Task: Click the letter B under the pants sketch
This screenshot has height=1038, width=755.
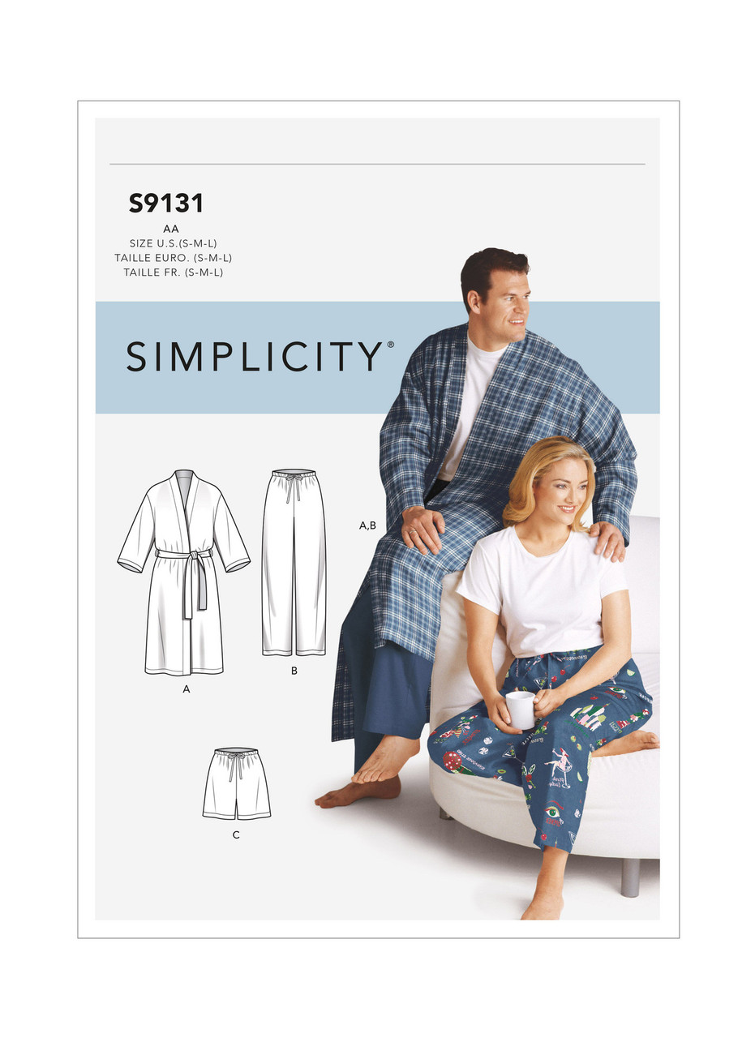Action: tap(294, 670)
